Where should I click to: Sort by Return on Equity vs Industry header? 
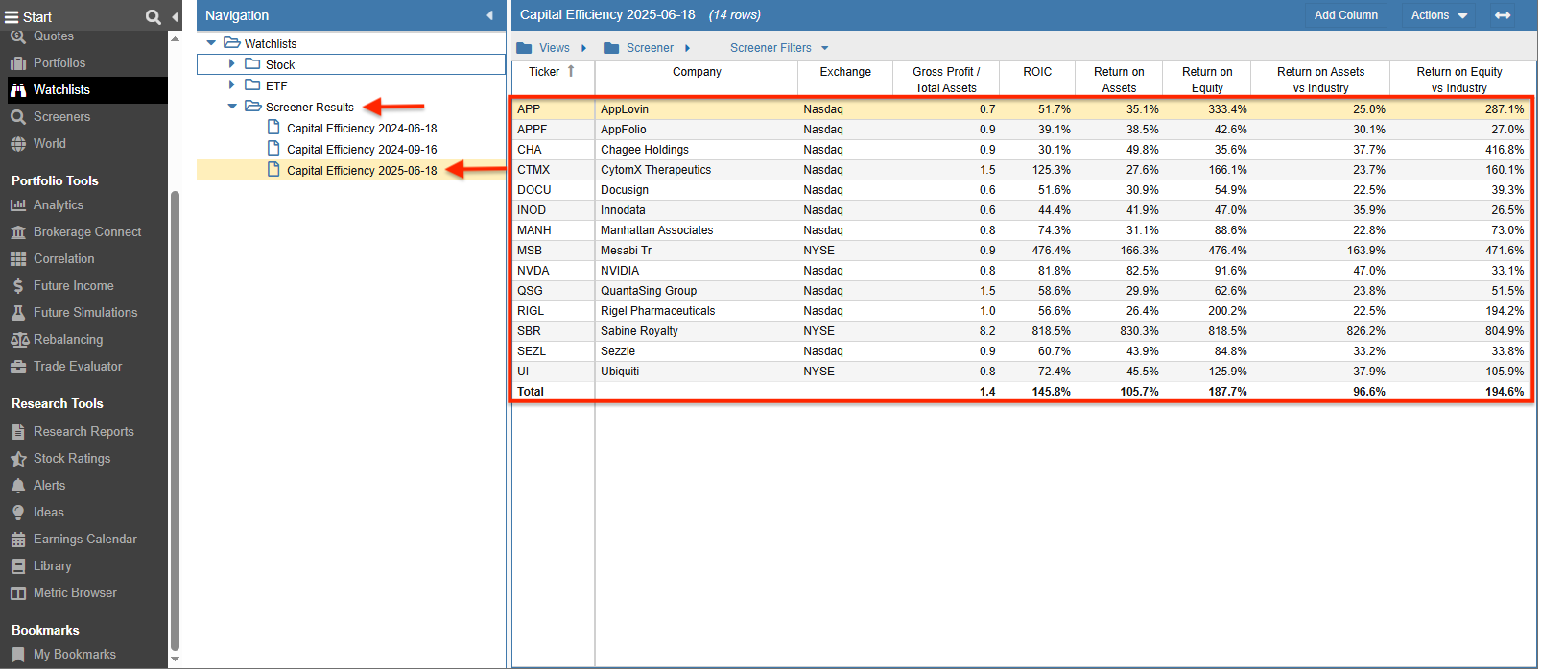(x=1459, y=80)
